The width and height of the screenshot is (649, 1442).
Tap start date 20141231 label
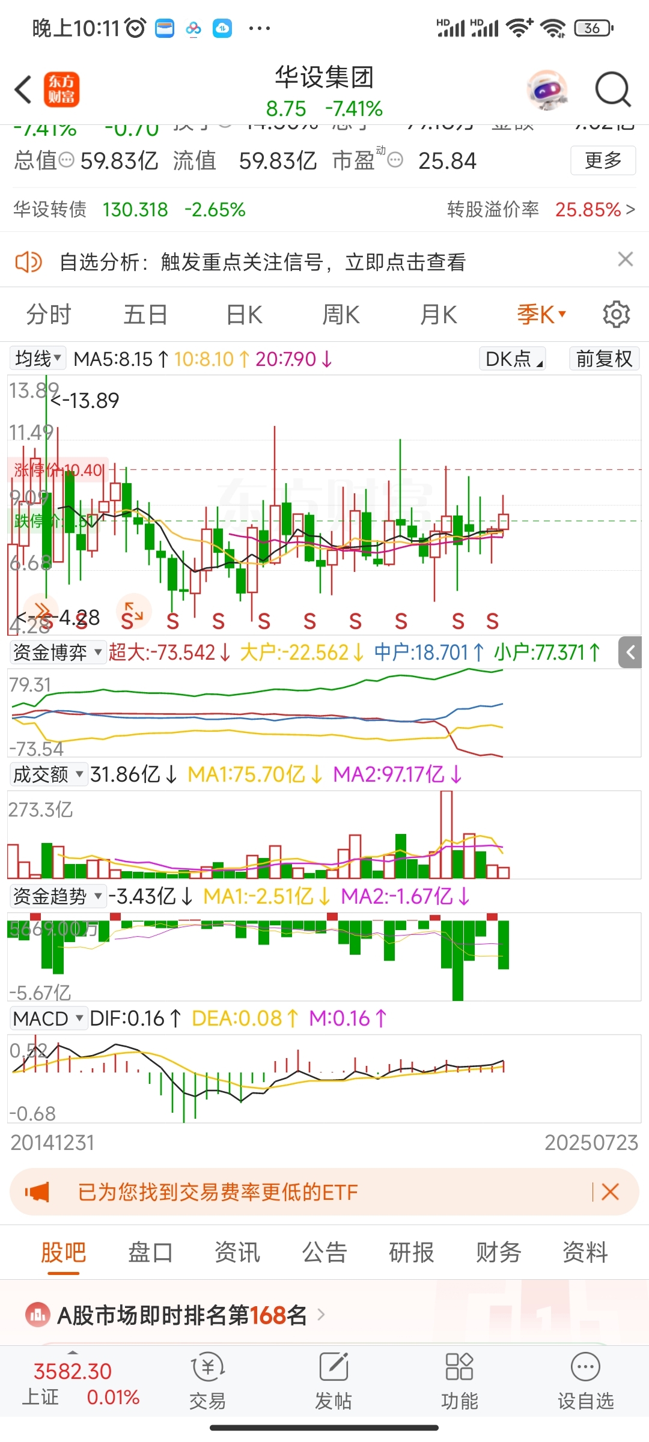point(53,1142)
